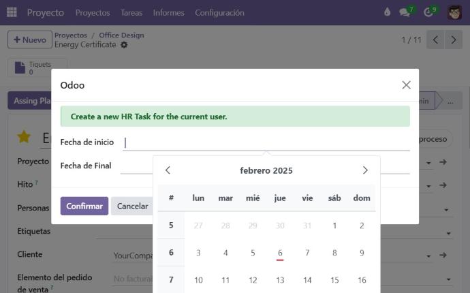Select February 13 in calendar
470x293 pixels.
280,280
